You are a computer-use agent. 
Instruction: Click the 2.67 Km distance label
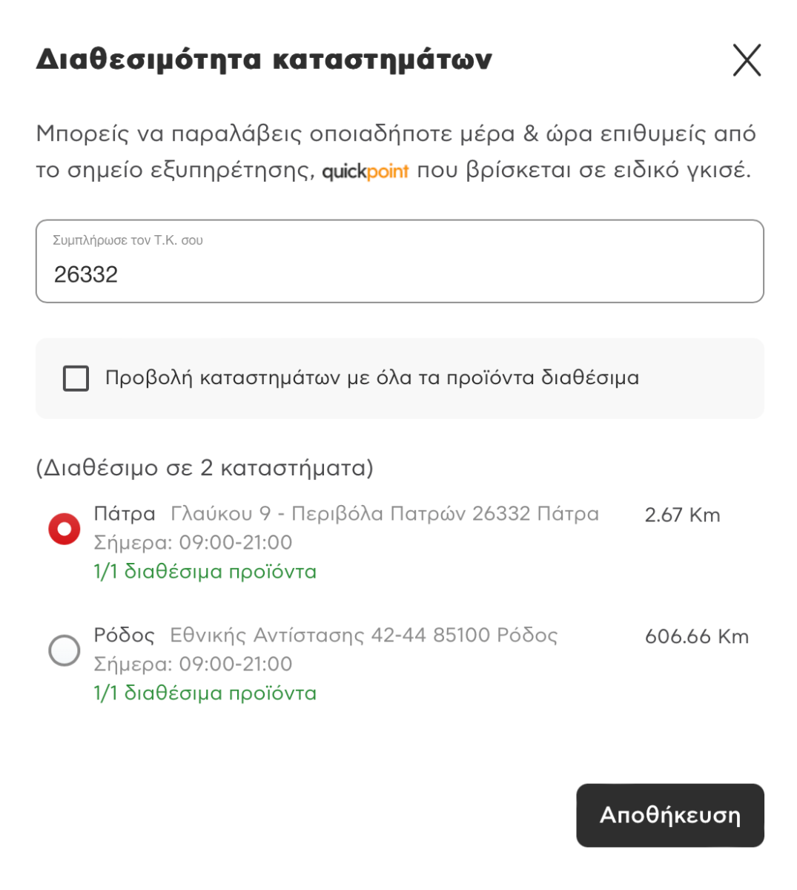(x=683, y=515)
